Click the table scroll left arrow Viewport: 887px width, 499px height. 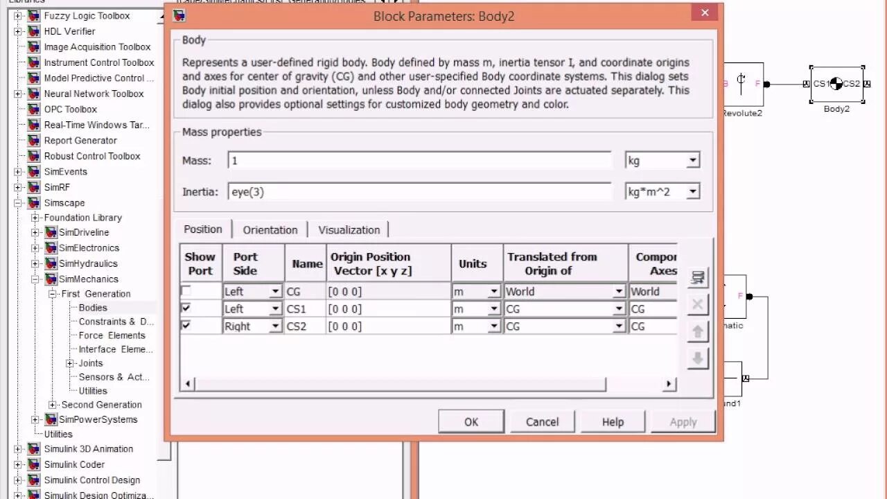(x=188, y=383)
